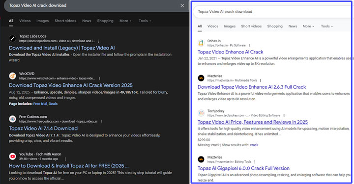Expand the More dropdown in dark search tabs

click(125, 21)
